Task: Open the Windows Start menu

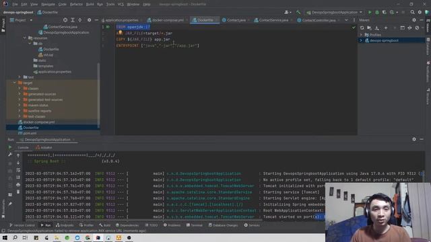Action: pyautogui.click(x=5, y=237)
